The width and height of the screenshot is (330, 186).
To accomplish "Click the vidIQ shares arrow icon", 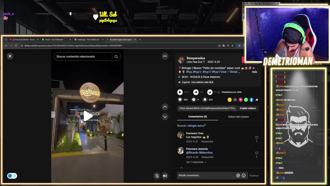I will [196, 92].
